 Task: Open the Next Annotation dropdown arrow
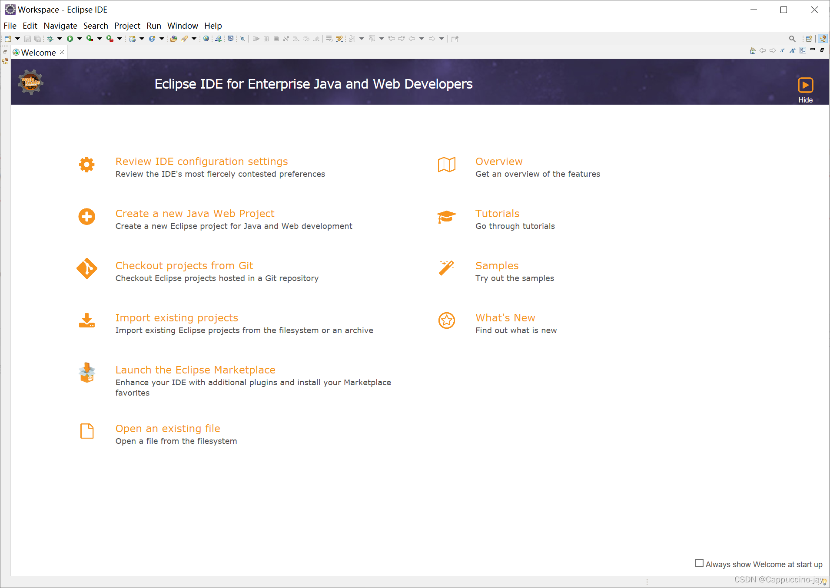(x=362, y=39)
